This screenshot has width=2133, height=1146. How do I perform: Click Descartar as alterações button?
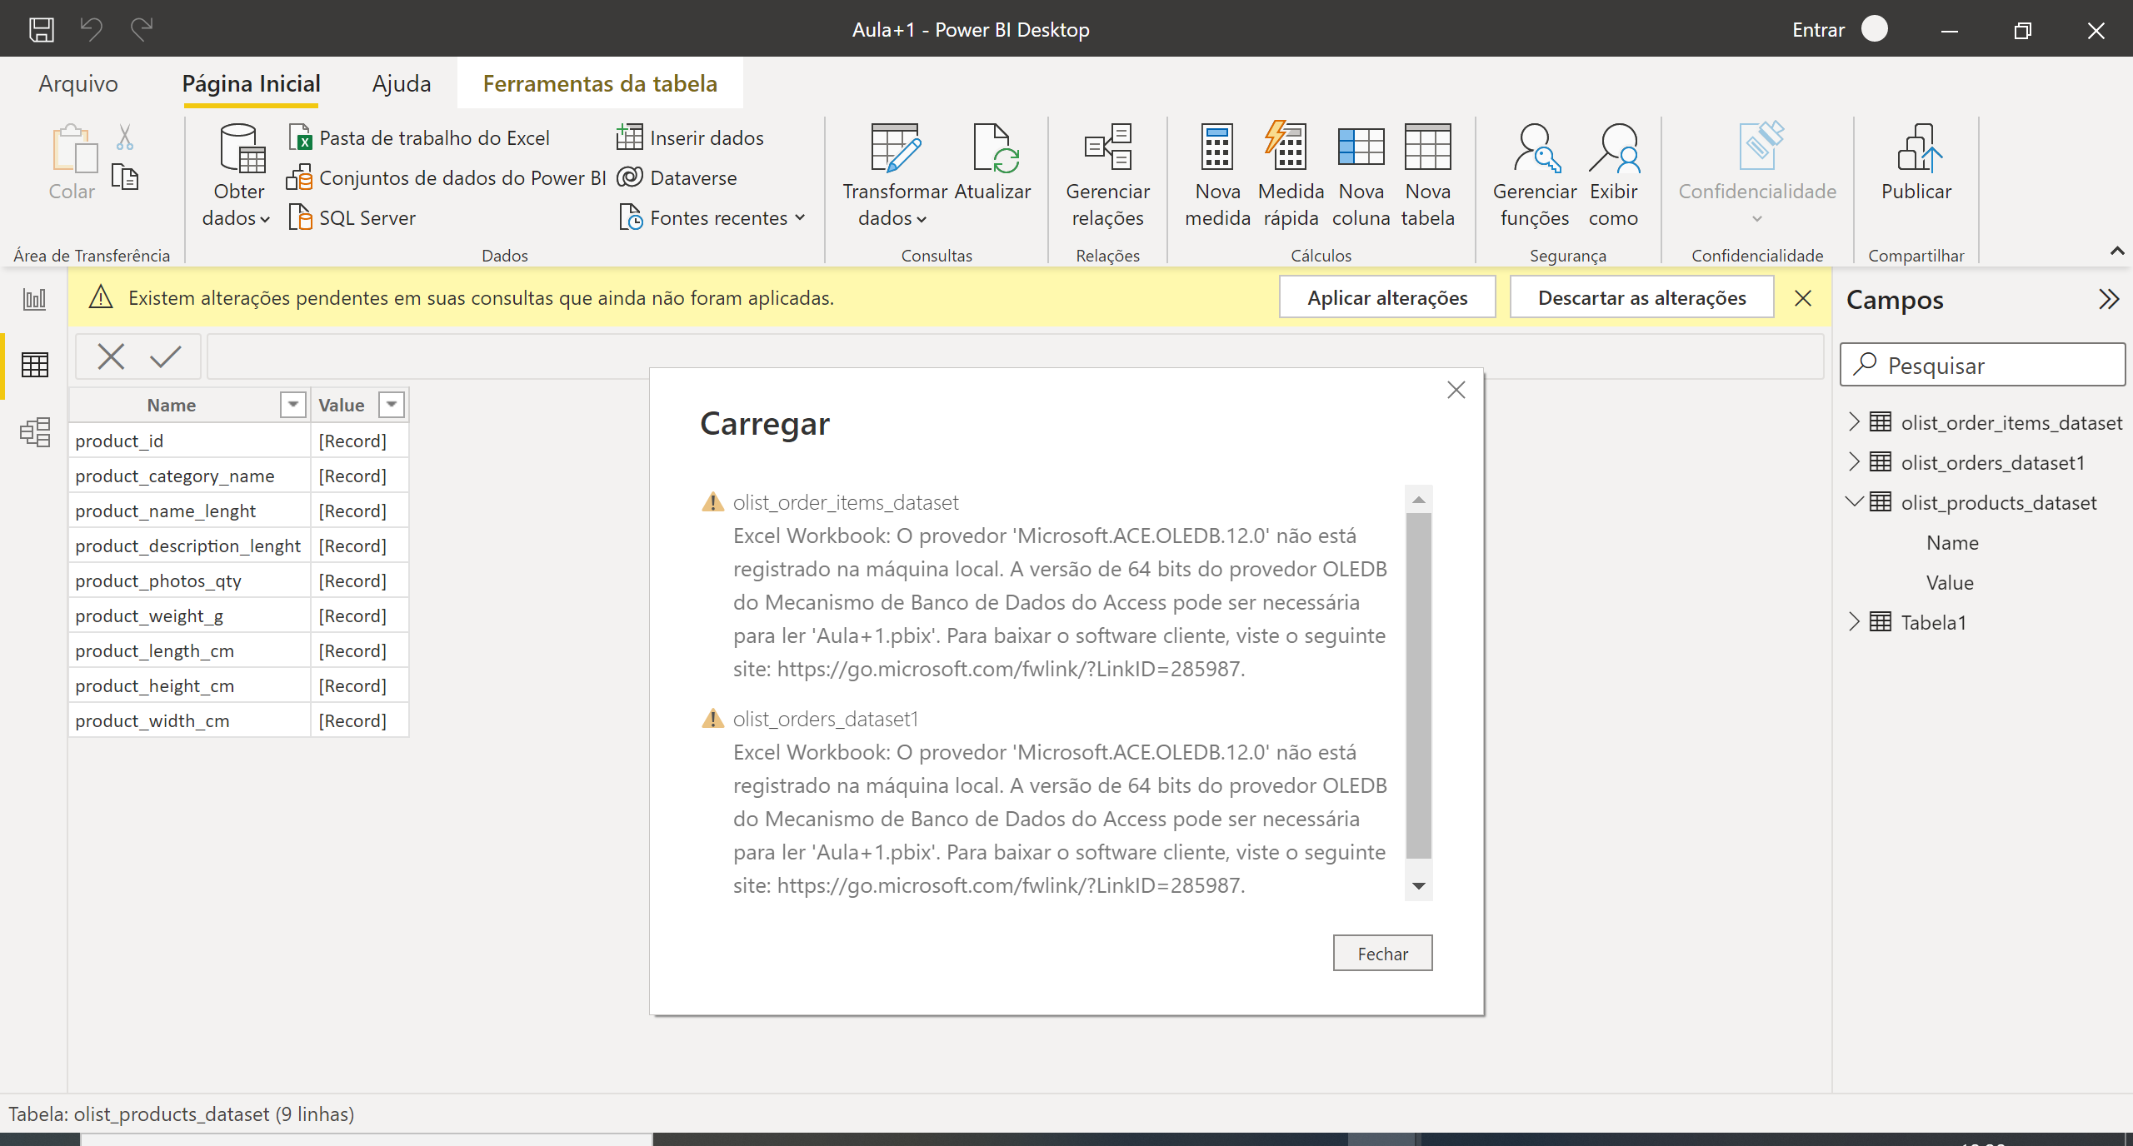click(x=1641, y=297)
